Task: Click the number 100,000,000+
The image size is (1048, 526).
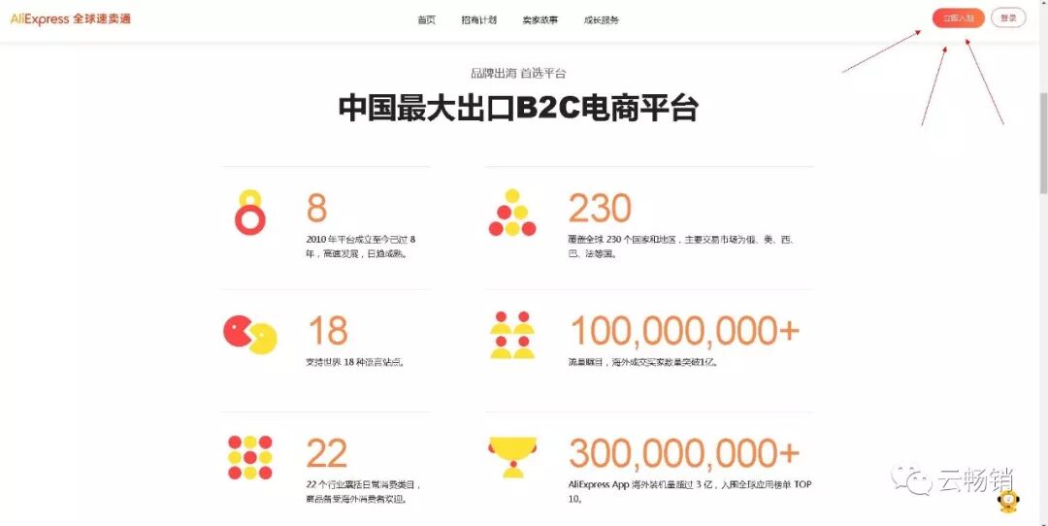Action: pyautogui.click(x=684, y=331)
